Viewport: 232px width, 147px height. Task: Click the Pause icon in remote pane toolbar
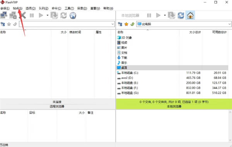(x=32, y=15)
